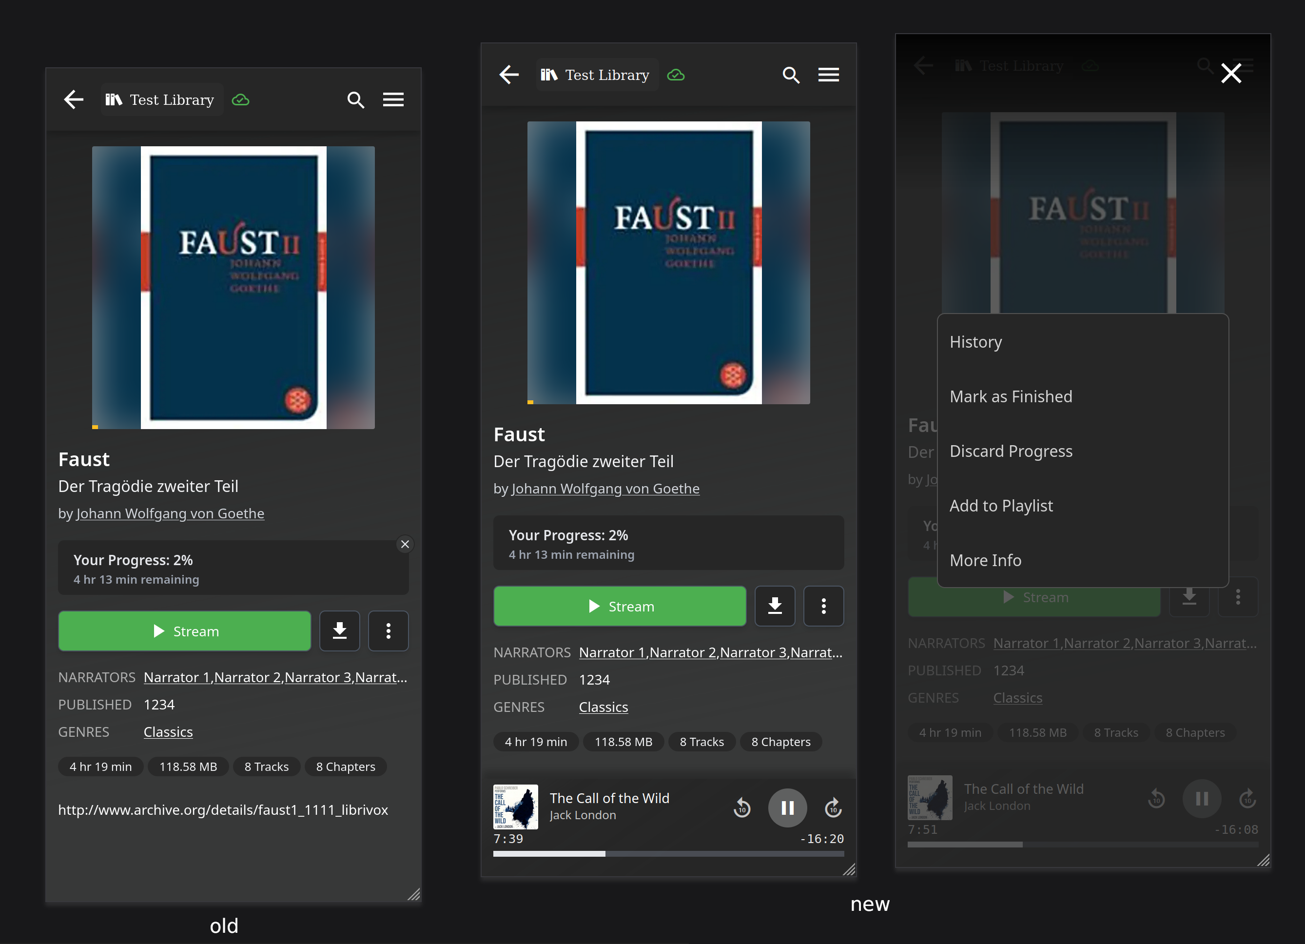Open search in the middle window
Image resolution: width=1305 pixels, height=944 pixels.
click(x=791, y=76)
